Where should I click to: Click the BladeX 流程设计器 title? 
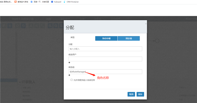point(23,19)
